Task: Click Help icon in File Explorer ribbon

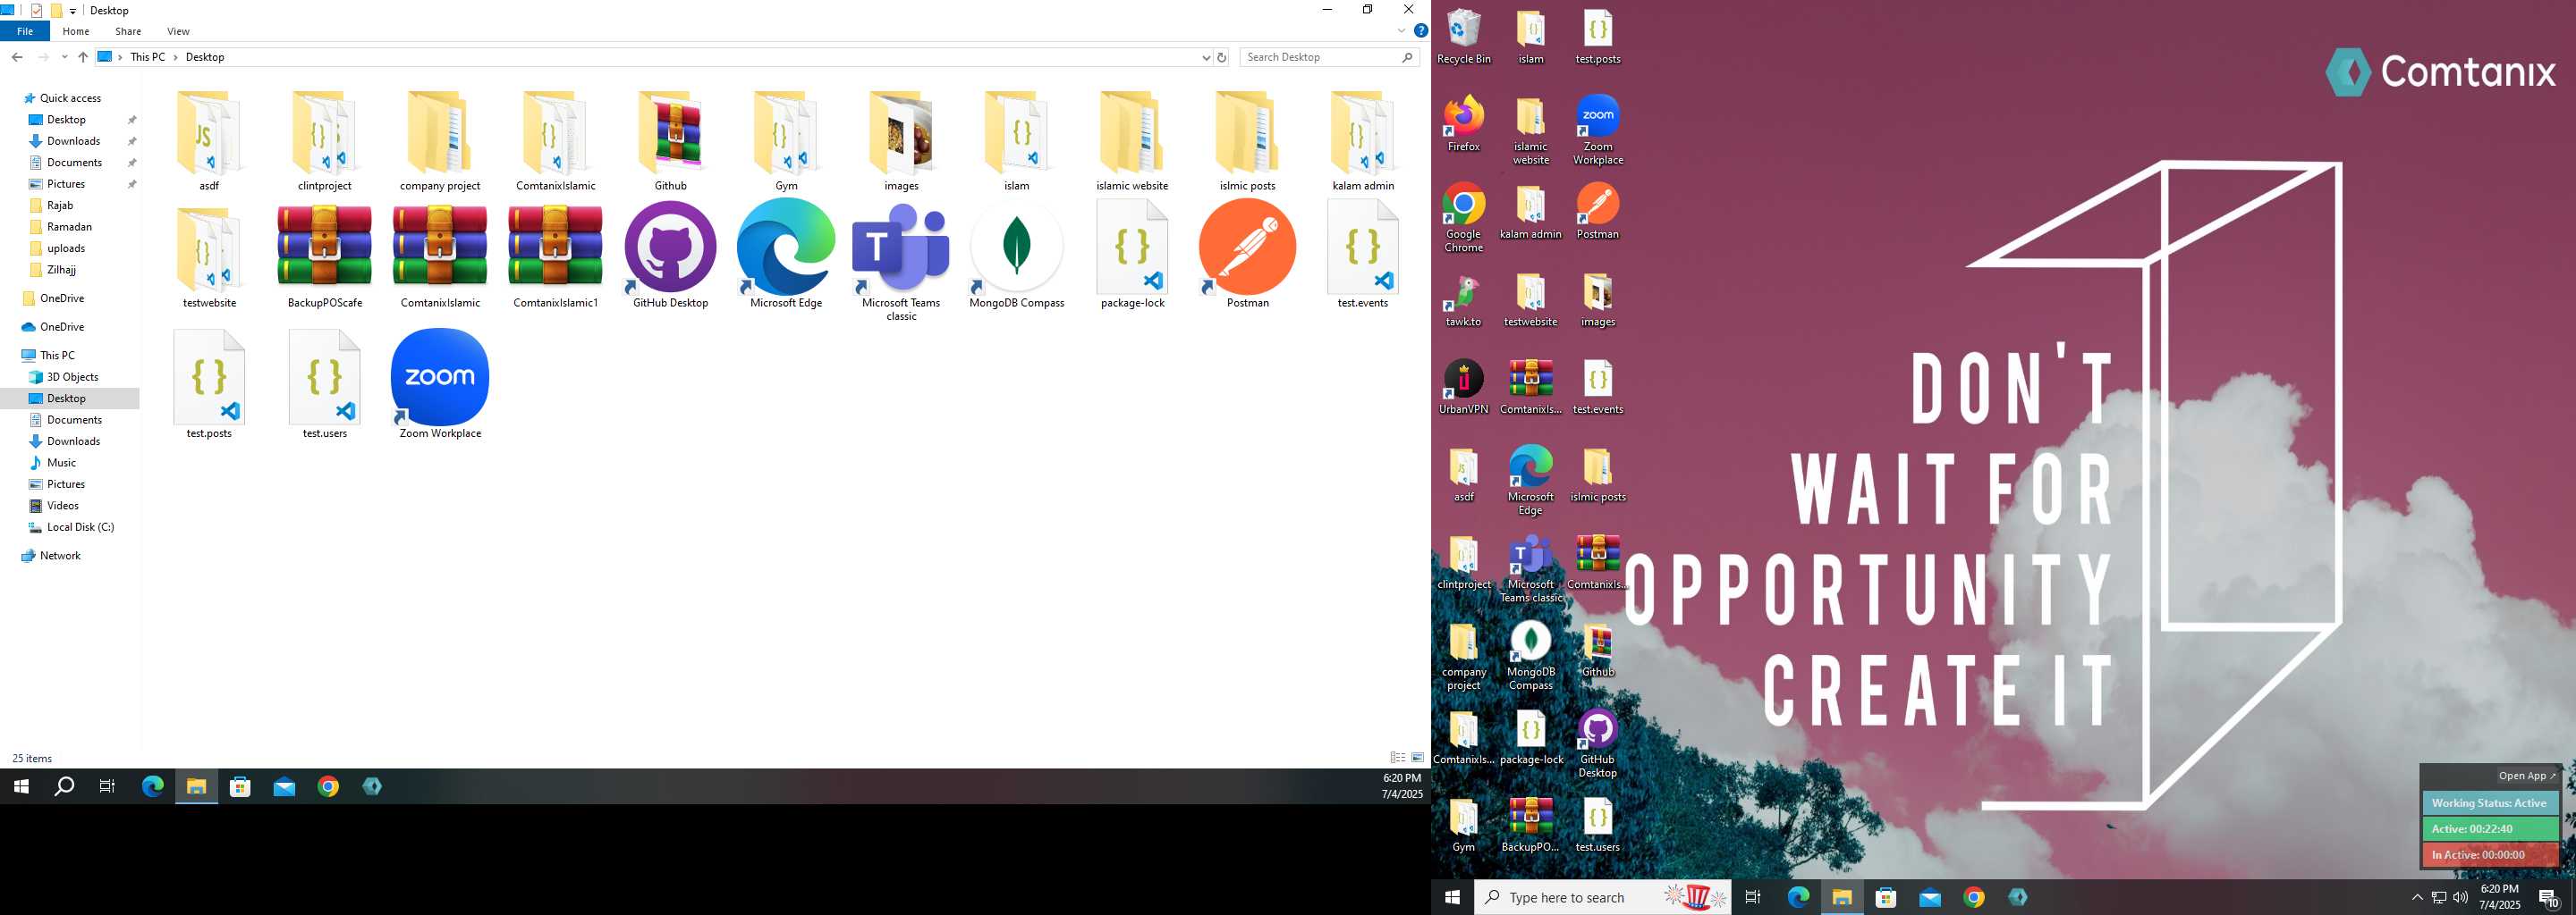Action: click(1420, 31)
